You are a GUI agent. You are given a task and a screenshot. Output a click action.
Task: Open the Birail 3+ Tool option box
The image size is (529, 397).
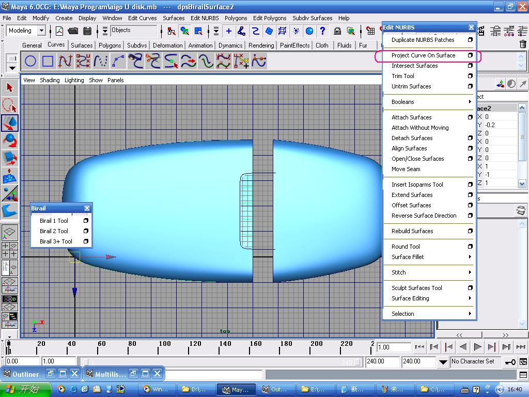86,241
